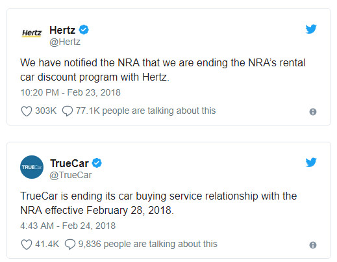Viewport: 337px width, 262px height.
Task: Open '9,836 people are talking about this'
Action: [x=147, y=244]
